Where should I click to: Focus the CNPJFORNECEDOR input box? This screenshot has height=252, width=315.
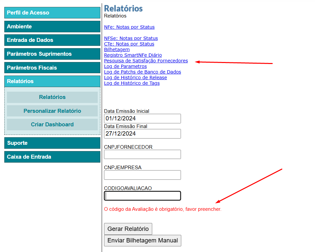(142, 154)
